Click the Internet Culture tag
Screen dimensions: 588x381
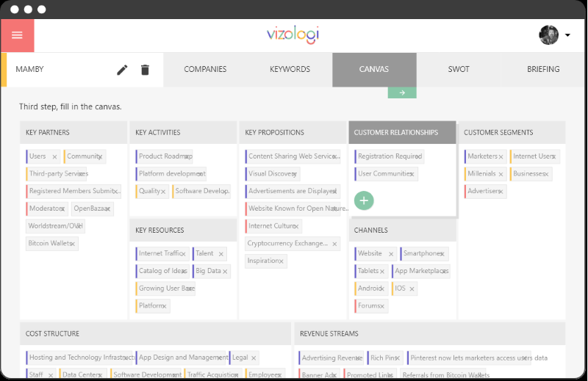coord(272,226)
